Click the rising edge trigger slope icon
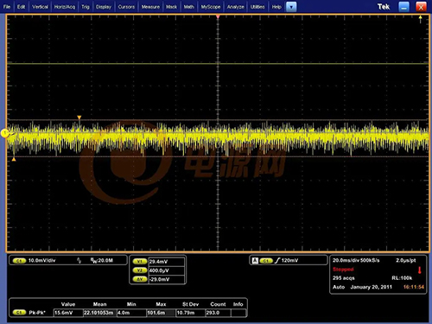 (277, 261)
